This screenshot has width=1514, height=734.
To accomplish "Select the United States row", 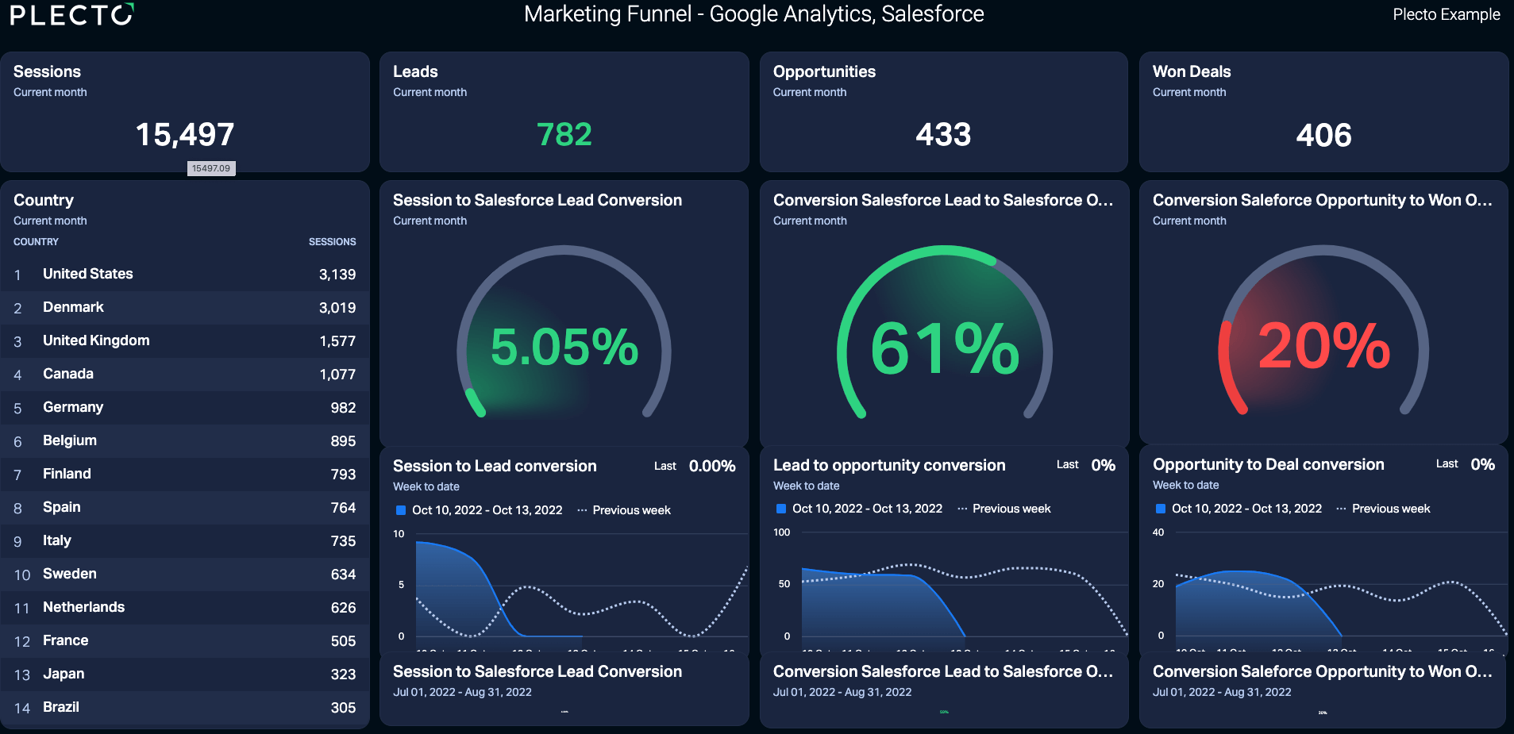I will pos(184,275).
